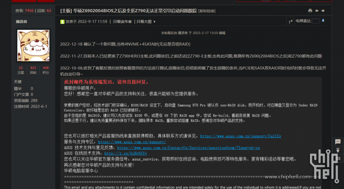Image resolution: width=344 pixels, height=189 pixels.
Task: Click the [主板] category tag
Action: coord(66,11)
